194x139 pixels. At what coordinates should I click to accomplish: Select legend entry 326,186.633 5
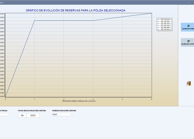(164, 30)
